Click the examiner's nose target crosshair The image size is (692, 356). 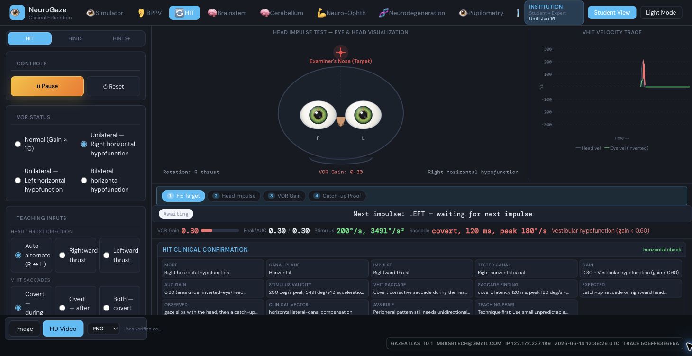[341, 52]
